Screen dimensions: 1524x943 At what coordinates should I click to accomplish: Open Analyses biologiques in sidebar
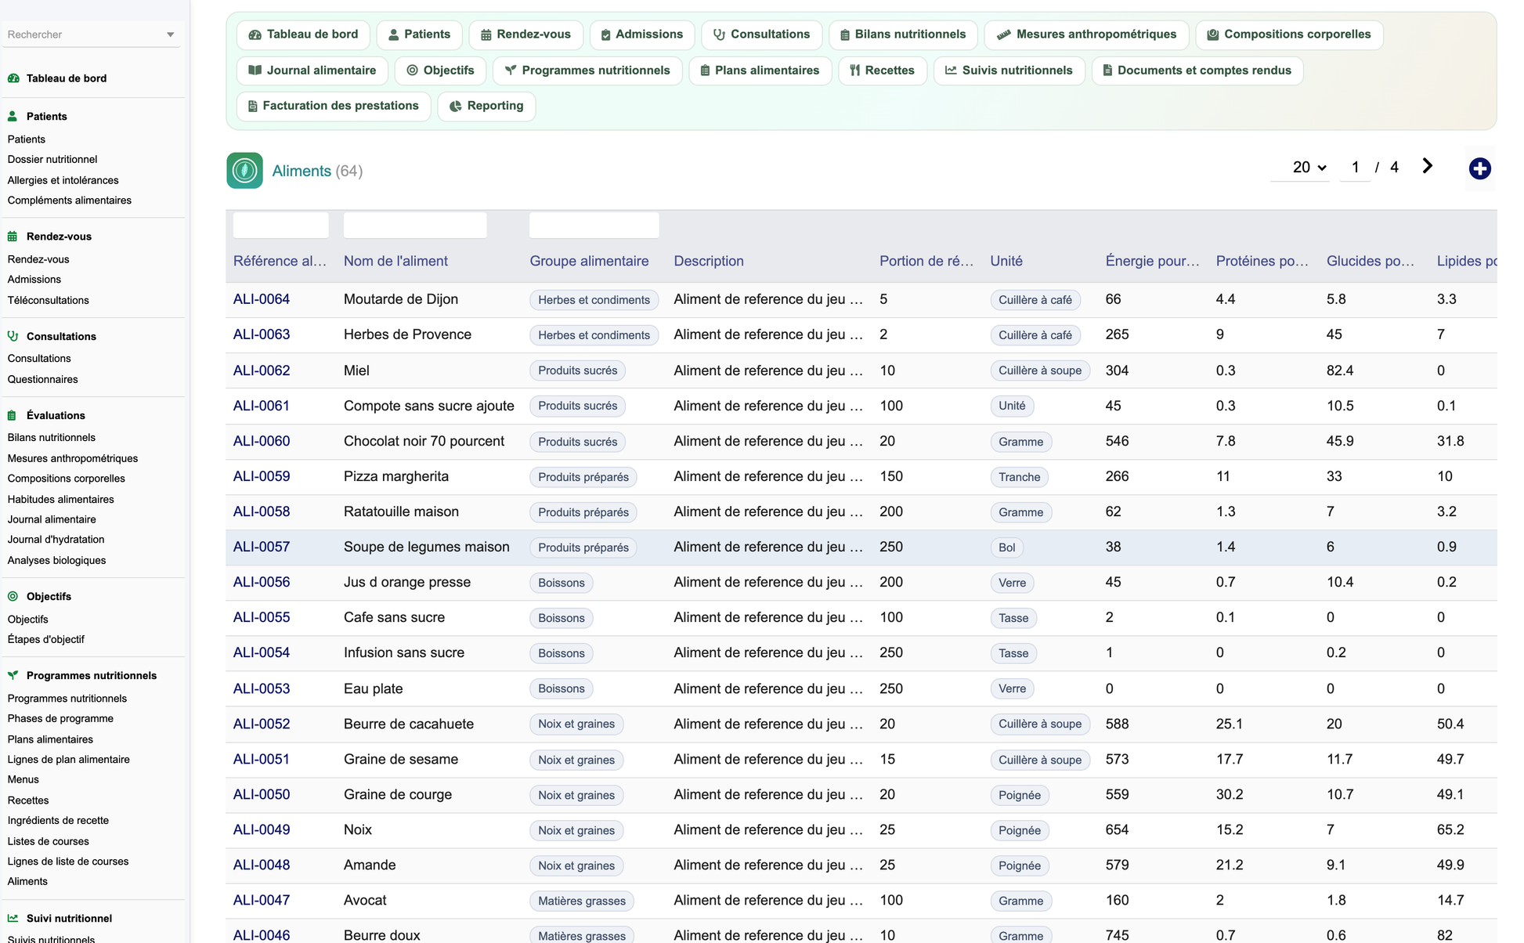tap(56, 560)
